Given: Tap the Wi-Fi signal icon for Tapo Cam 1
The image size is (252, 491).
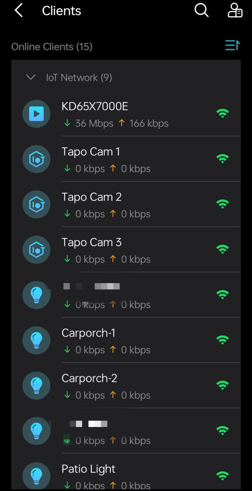Looking at the screenshot, I should point(222,158).
